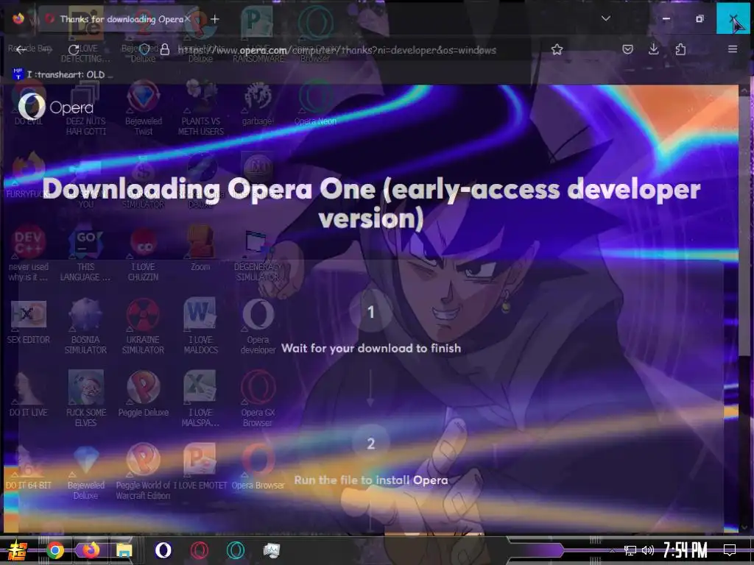754x565 pixels.
Task: Click the 'Downloading Opera One' heading
Action: [x=371, y=204]
